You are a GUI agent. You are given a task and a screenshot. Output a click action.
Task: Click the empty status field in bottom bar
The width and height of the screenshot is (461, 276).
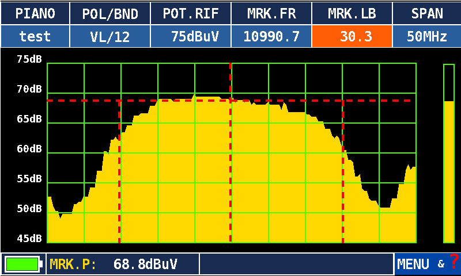[x=297, y=264]
